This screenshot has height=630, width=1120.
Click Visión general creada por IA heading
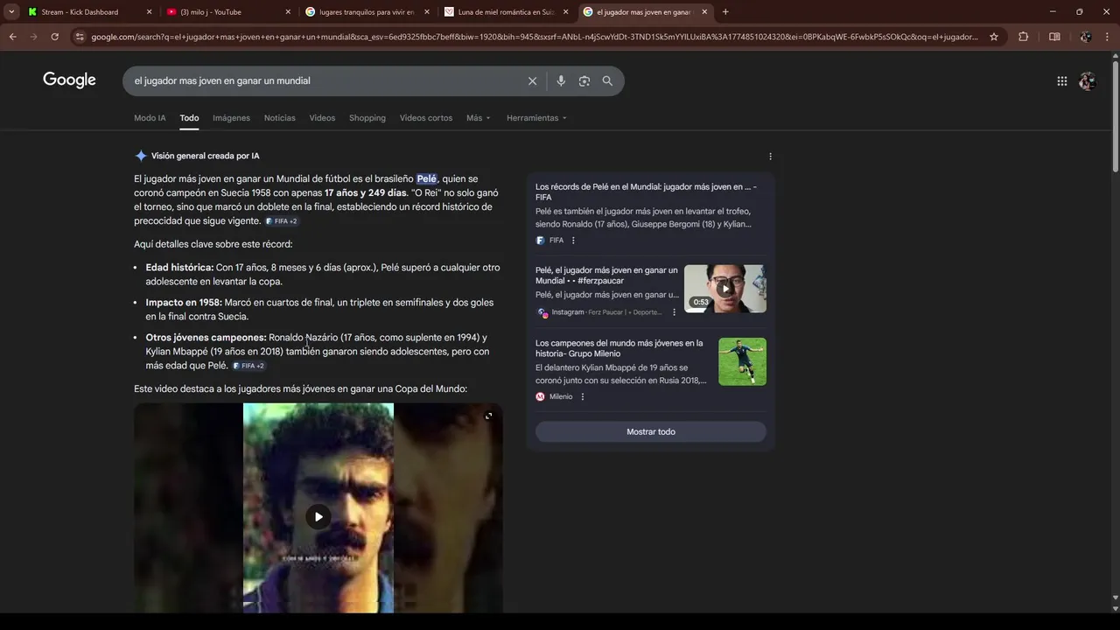coord(206,156)
